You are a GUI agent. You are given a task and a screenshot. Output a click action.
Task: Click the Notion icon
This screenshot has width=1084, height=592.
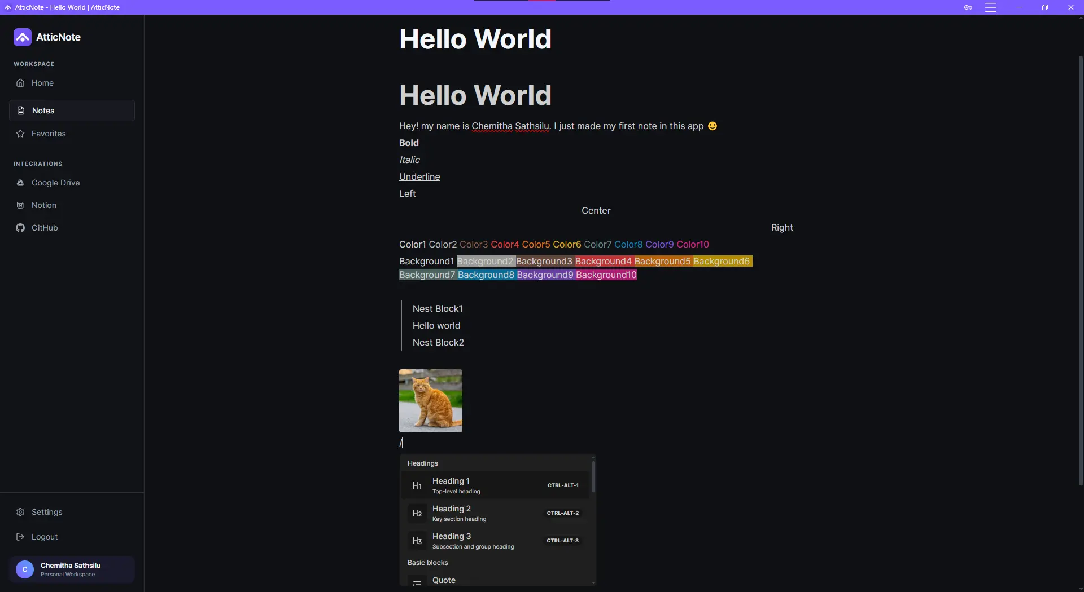pos(20,205)
